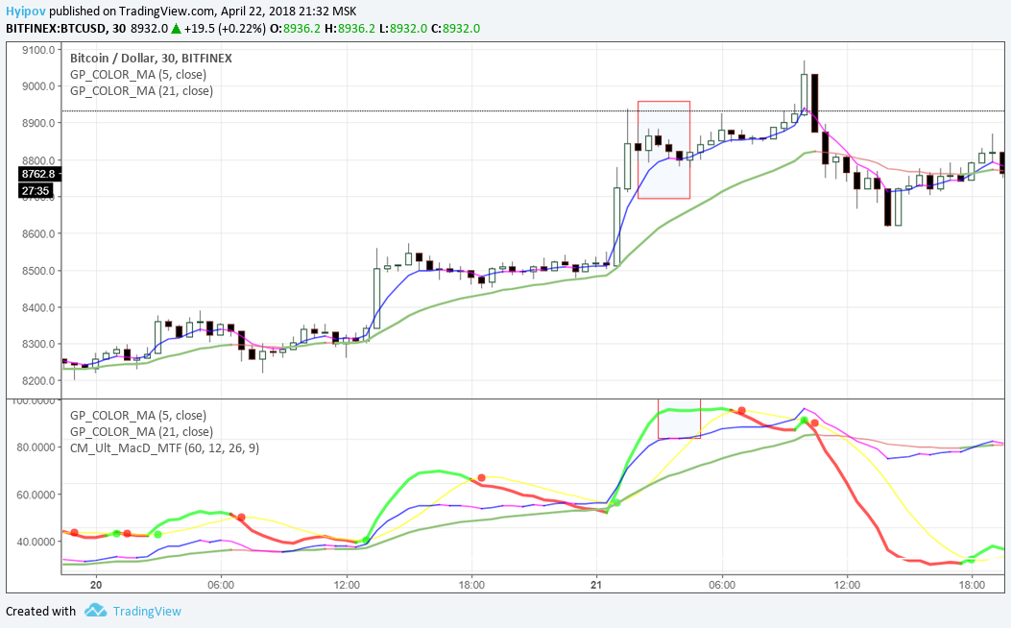Select GP_COLOR_MA (5, close) in lower pane
This screenshot has height=628, width=1011.
(138, 415)
